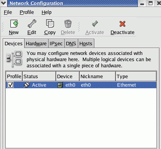Image resolution: width=161 pixels, height=149 pixels.
Task: Click the Activate green checkmark icon
Action: click(x=95, y=24)
